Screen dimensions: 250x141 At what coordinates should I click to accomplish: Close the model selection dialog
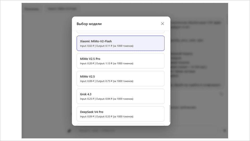[x=162, y=24]
